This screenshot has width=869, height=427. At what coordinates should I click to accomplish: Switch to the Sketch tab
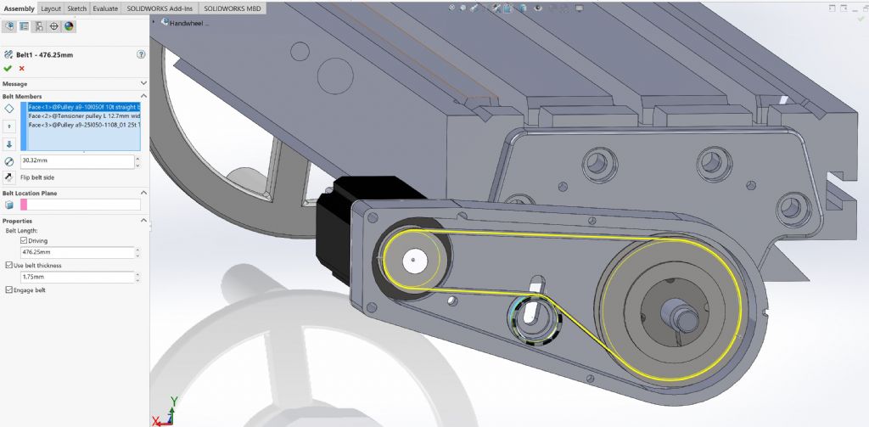(x=77, y=8)
